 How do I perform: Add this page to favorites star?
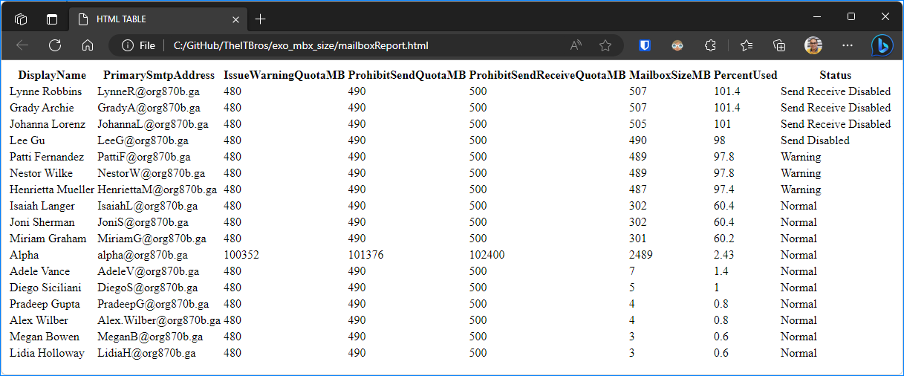click(605, 45)
